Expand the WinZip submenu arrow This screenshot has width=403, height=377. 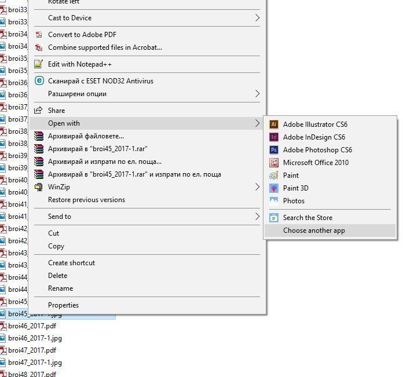(257, 187)
